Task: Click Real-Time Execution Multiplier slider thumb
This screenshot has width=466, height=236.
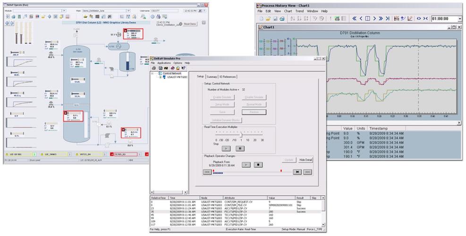Action: point(241,134)
